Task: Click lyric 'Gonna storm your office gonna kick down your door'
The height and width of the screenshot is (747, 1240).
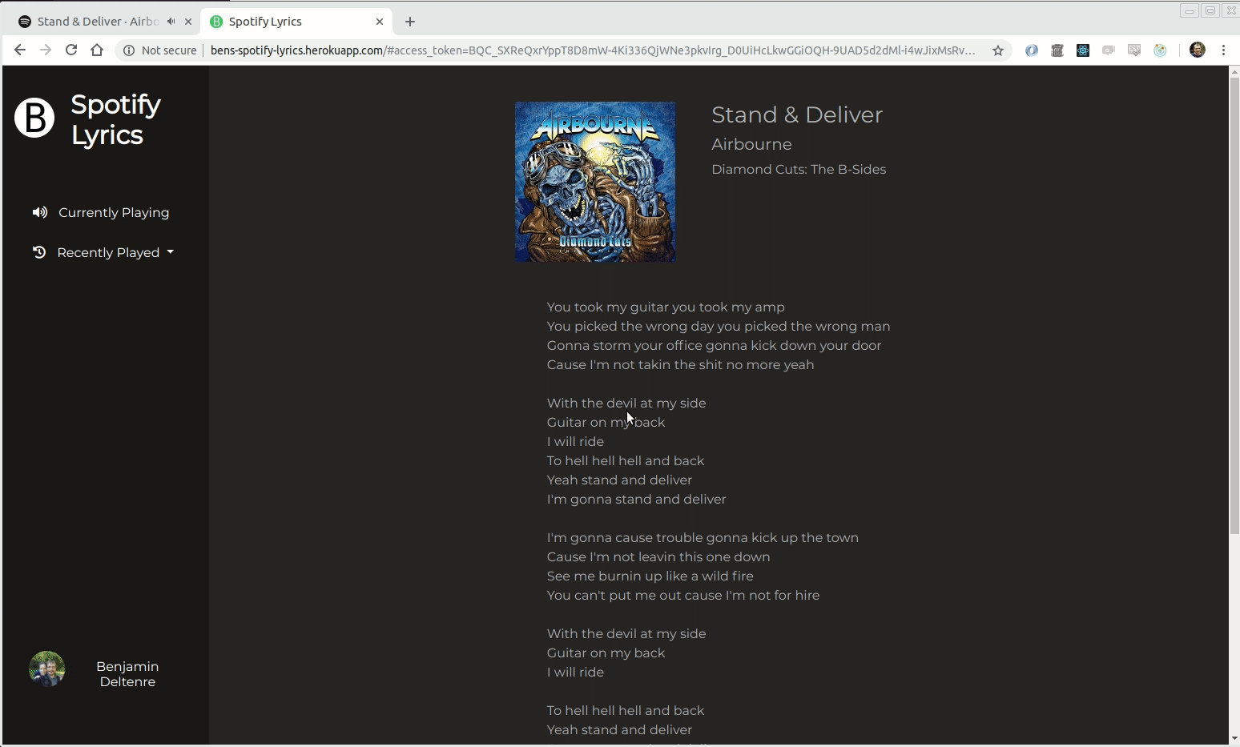Action: click(714, 345)
